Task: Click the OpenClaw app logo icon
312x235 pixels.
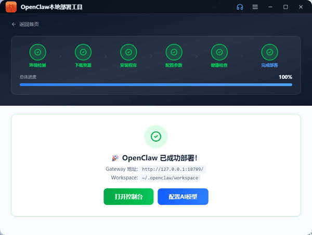Action: 11,7
